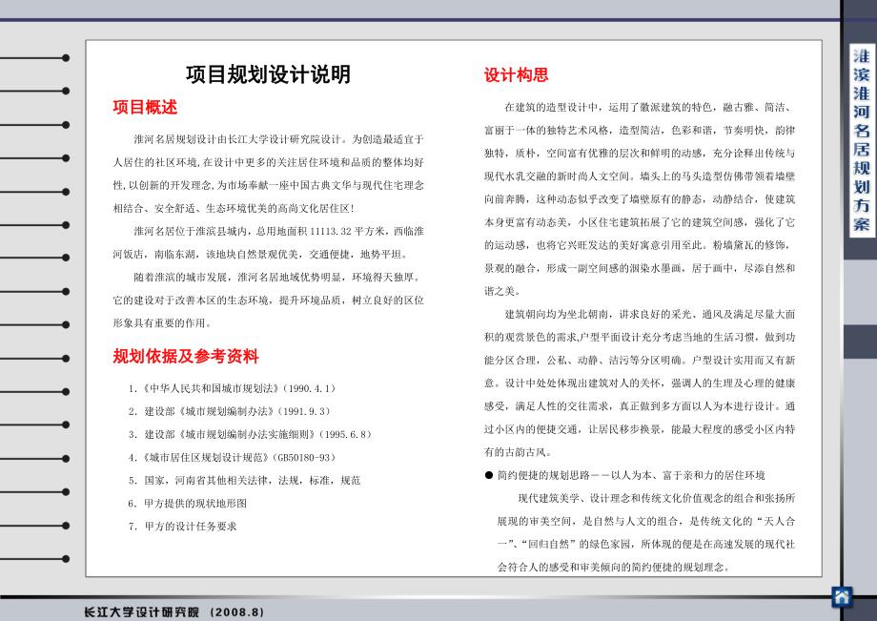This screenshot has height=621, width=877.
Task: Select the red 设计构思 heading
Action: click(x=516, y=74)
